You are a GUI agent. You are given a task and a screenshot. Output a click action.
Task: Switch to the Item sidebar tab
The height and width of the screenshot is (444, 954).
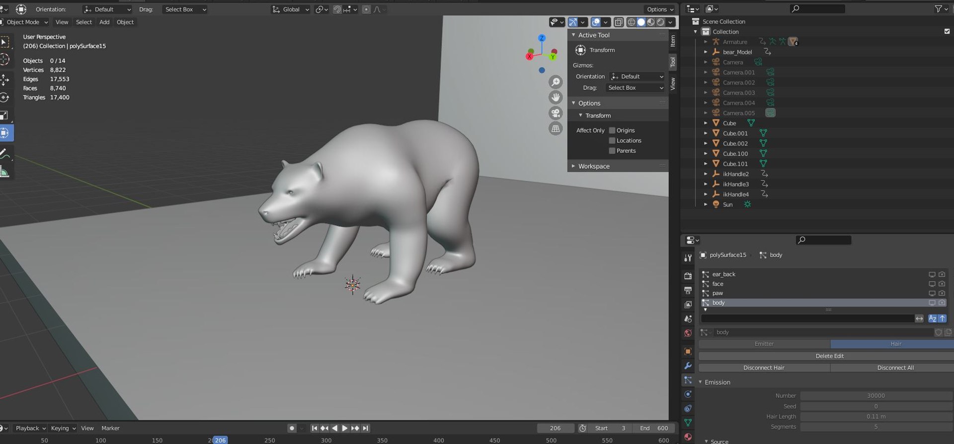(x=673, y=41)
